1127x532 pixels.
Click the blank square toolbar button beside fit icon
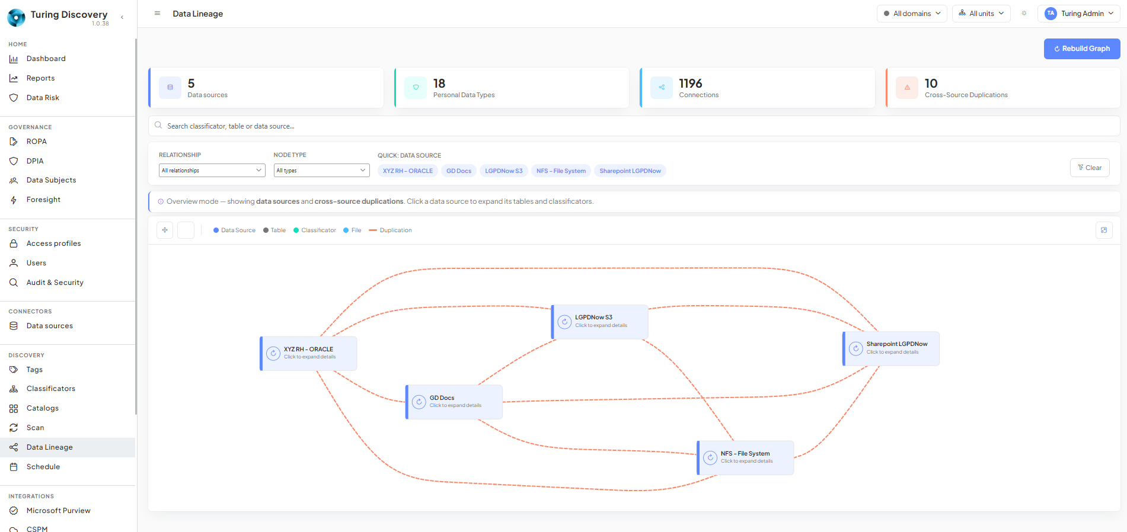186,230
